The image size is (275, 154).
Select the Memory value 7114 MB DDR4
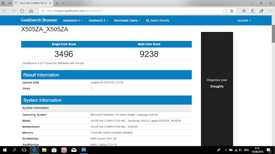(112, 133)
